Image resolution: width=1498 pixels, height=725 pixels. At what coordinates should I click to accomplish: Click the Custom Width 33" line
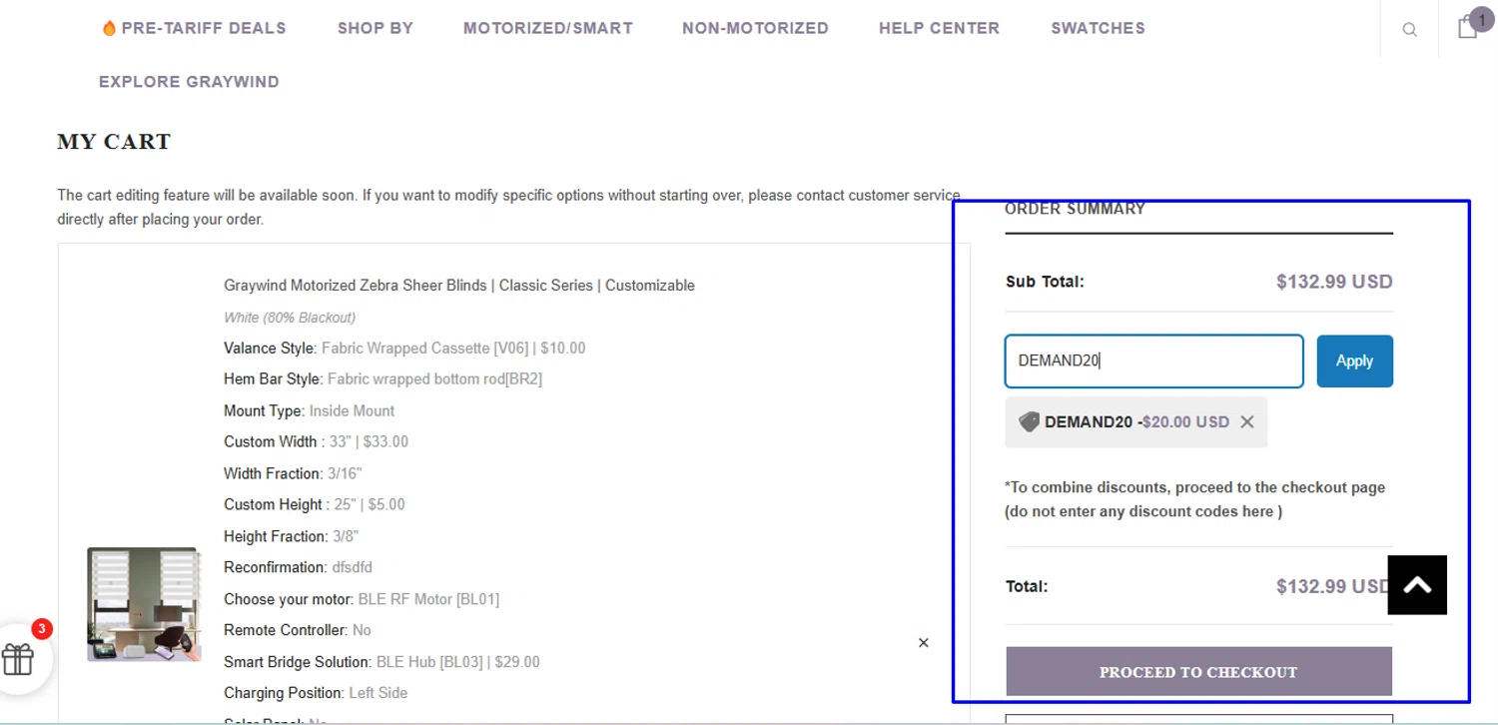[316, 442]
